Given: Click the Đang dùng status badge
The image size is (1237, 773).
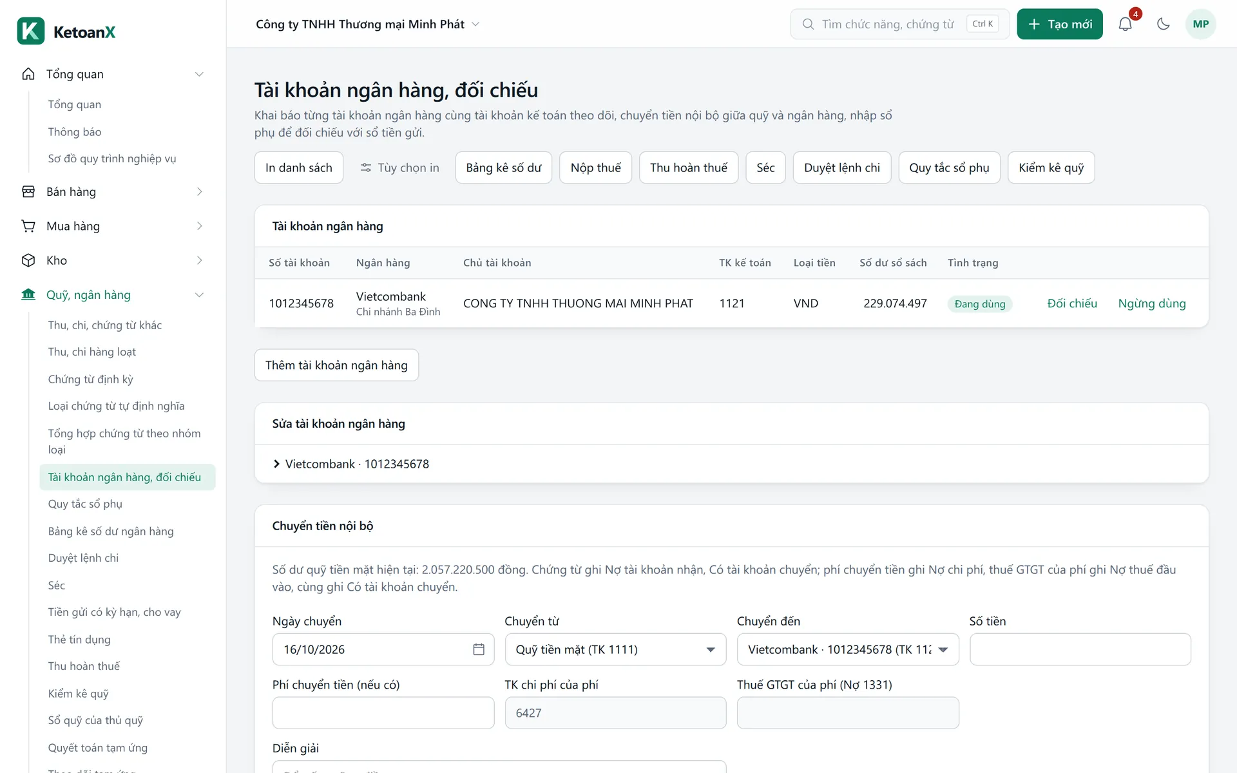Looking at the screenshot, I should point(979,304).
